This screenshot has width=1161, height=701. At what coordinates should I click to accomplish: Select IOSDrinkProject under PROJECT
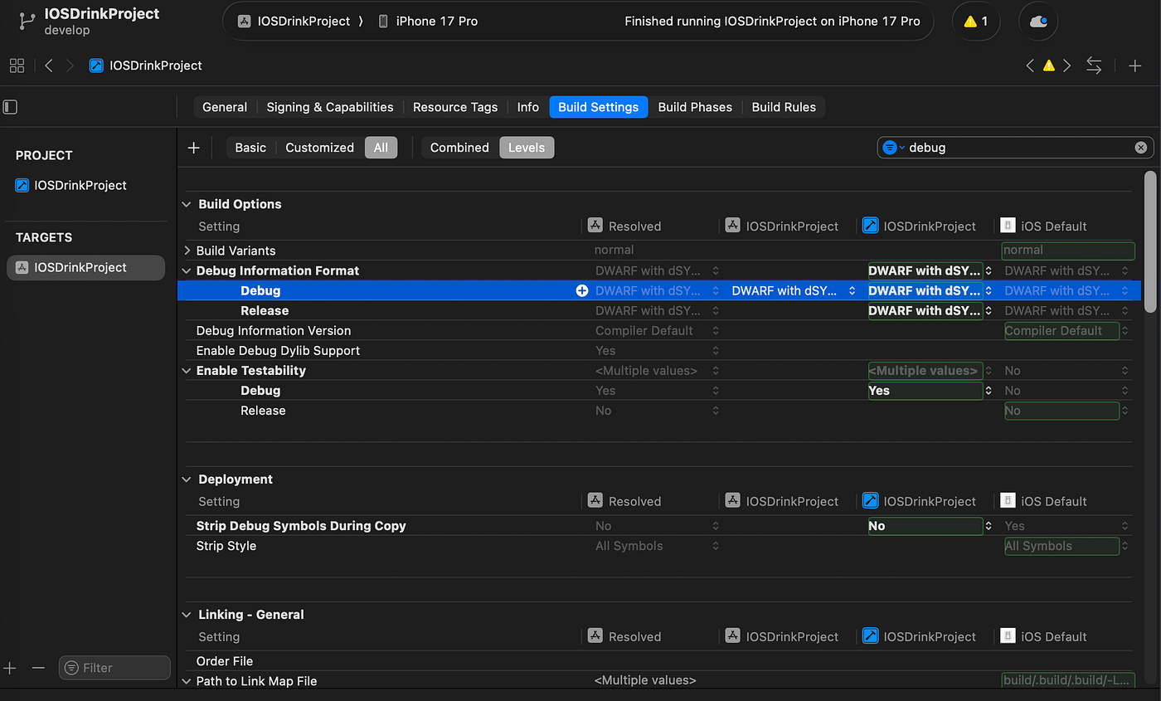81,185
